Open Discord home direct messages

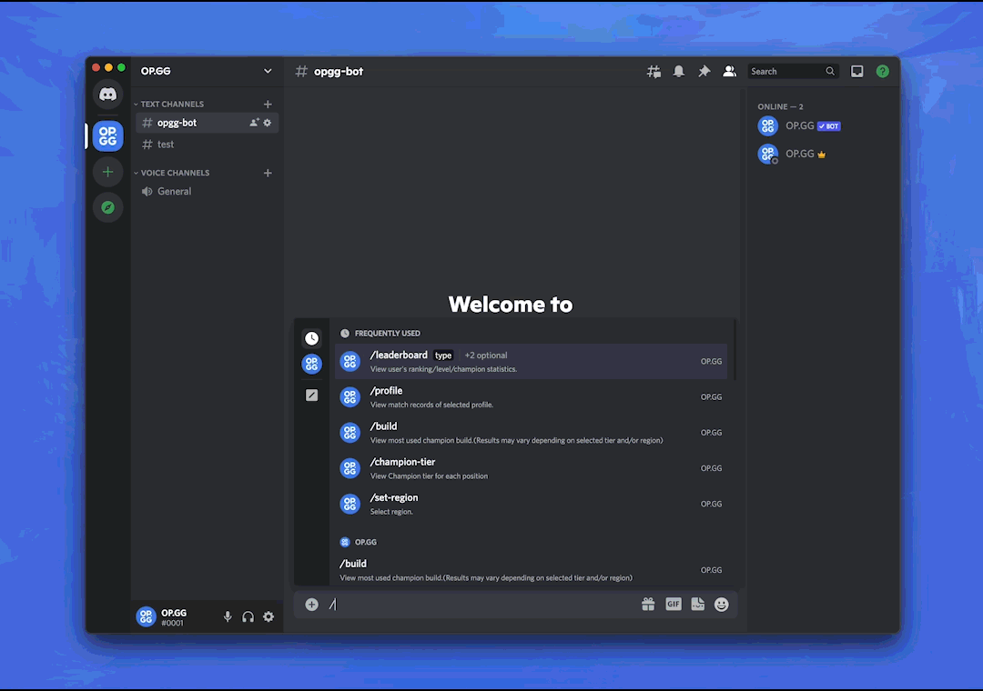click(x=107, y=94)
